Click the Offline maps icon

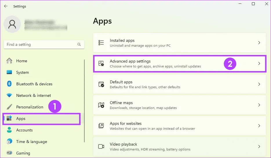pos(101,105)
